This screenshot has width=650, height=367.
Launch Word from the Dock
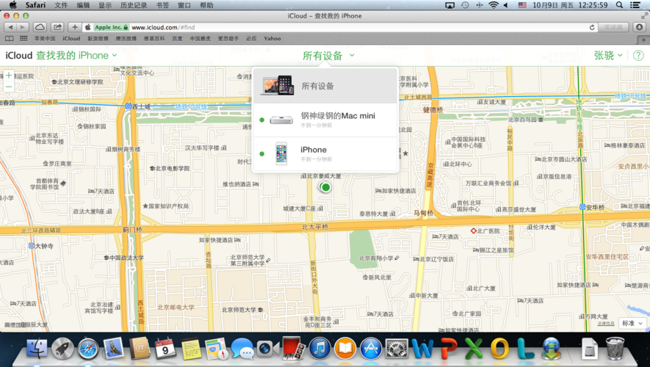click(x=422, y=349)
